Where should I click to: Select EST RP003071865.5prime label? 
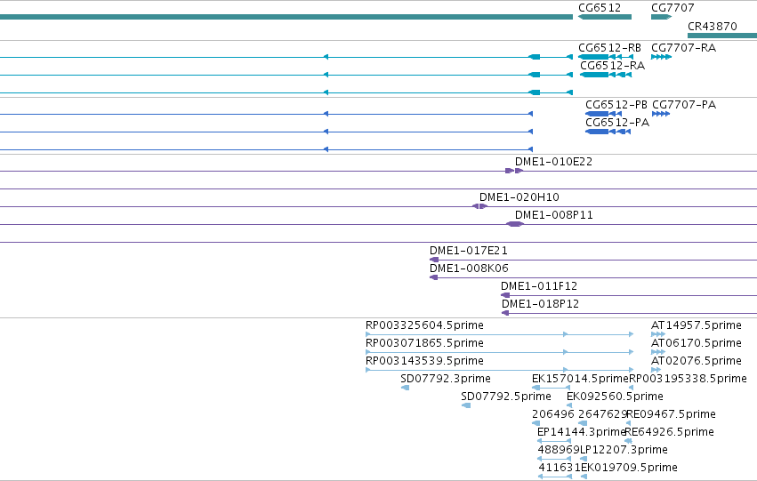(424, 343)
